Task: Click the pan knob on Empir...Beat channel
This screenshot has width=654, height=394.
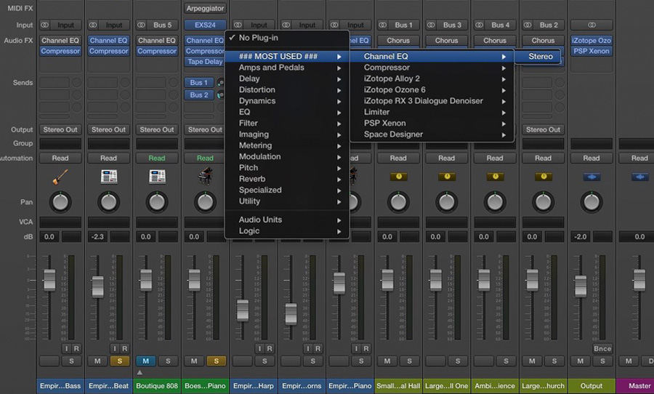Action: (x=109, y=202)
